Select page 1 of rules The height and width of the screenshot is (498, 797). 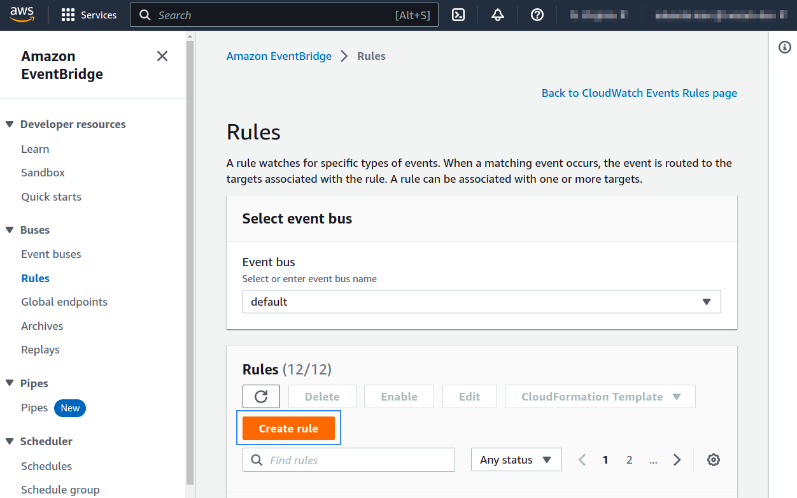[605, 460]
